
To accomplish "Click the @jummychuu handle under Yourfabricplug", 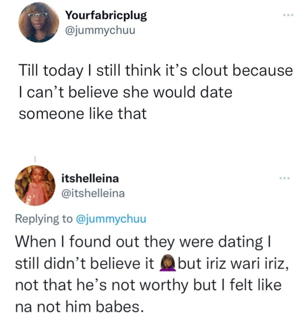I will (x=100, y=31).
